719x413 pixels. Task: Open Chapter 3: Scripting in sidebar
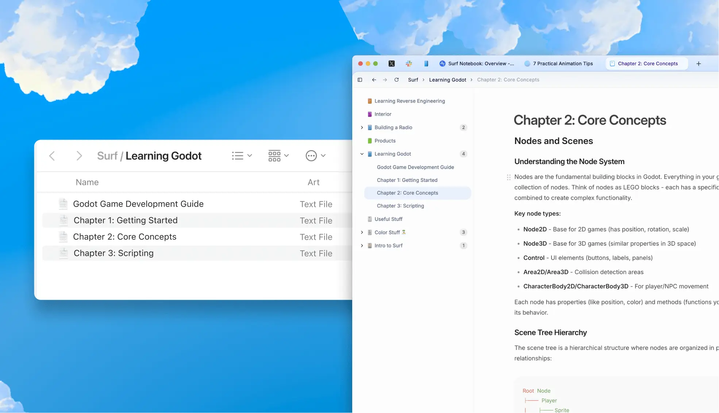(x=400, y=206)
